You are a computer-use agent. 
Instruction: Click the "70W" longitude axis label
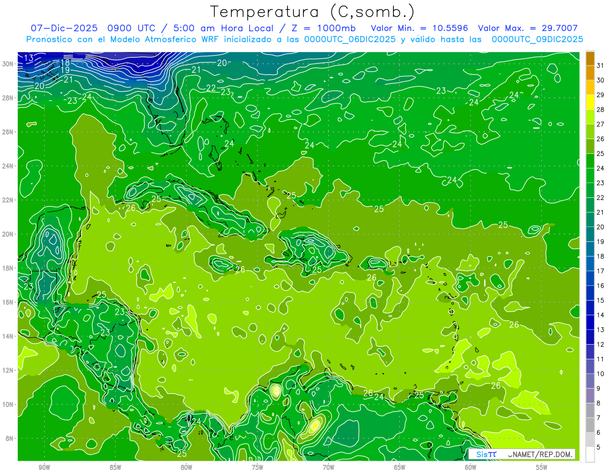(328, 467)
